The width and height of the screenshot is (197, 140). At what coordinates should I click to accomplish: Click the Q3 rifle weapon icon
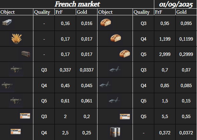[x=16, y=70]
